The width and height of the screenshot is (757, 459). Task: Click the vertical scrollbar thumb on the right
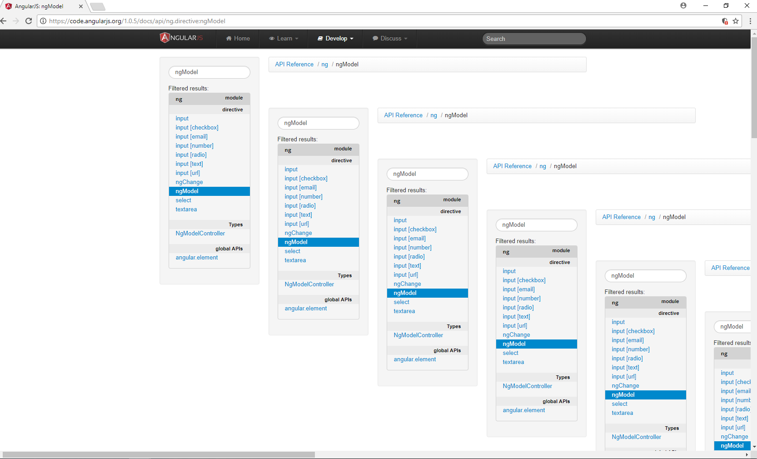click(754, 88)
